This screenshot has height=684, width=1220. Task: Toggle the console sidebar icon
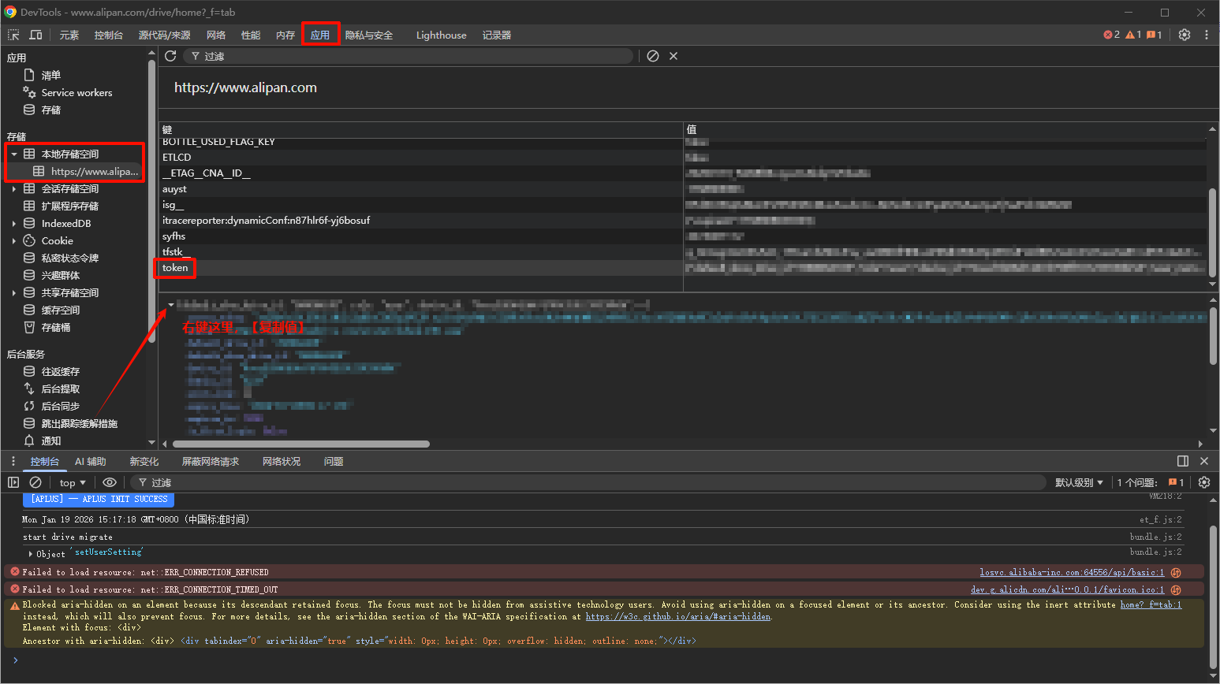[x=13, y=482]
